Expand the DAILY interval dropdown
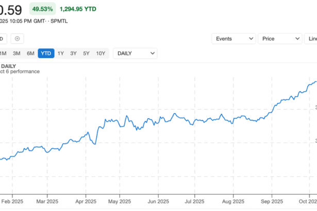The height and width of the screenshot is (211, 317). 135,53
